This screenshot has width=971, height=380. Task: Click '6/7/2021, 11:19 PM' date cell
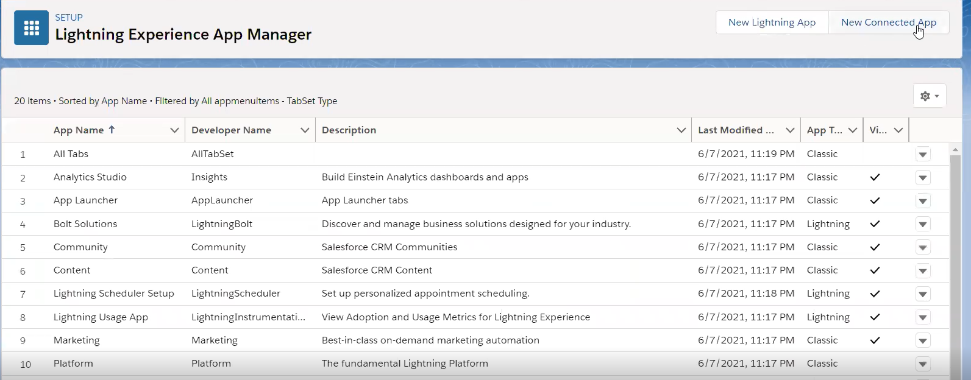pyautogui.click(x=746, y=154)
